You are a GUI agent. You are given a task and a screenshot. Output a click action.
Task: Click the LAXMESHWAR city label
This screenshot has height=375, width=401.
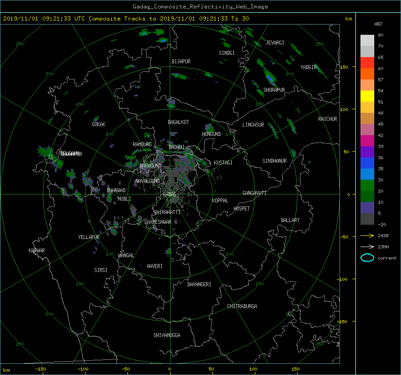(158, 222)
